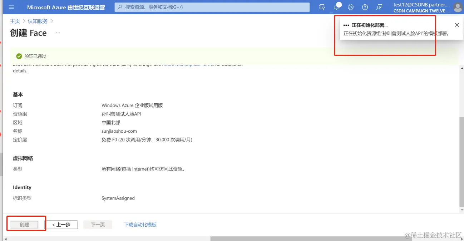Open the ellipsis next to 创建 Face
464x241 pixels.
tap(58, 33)
